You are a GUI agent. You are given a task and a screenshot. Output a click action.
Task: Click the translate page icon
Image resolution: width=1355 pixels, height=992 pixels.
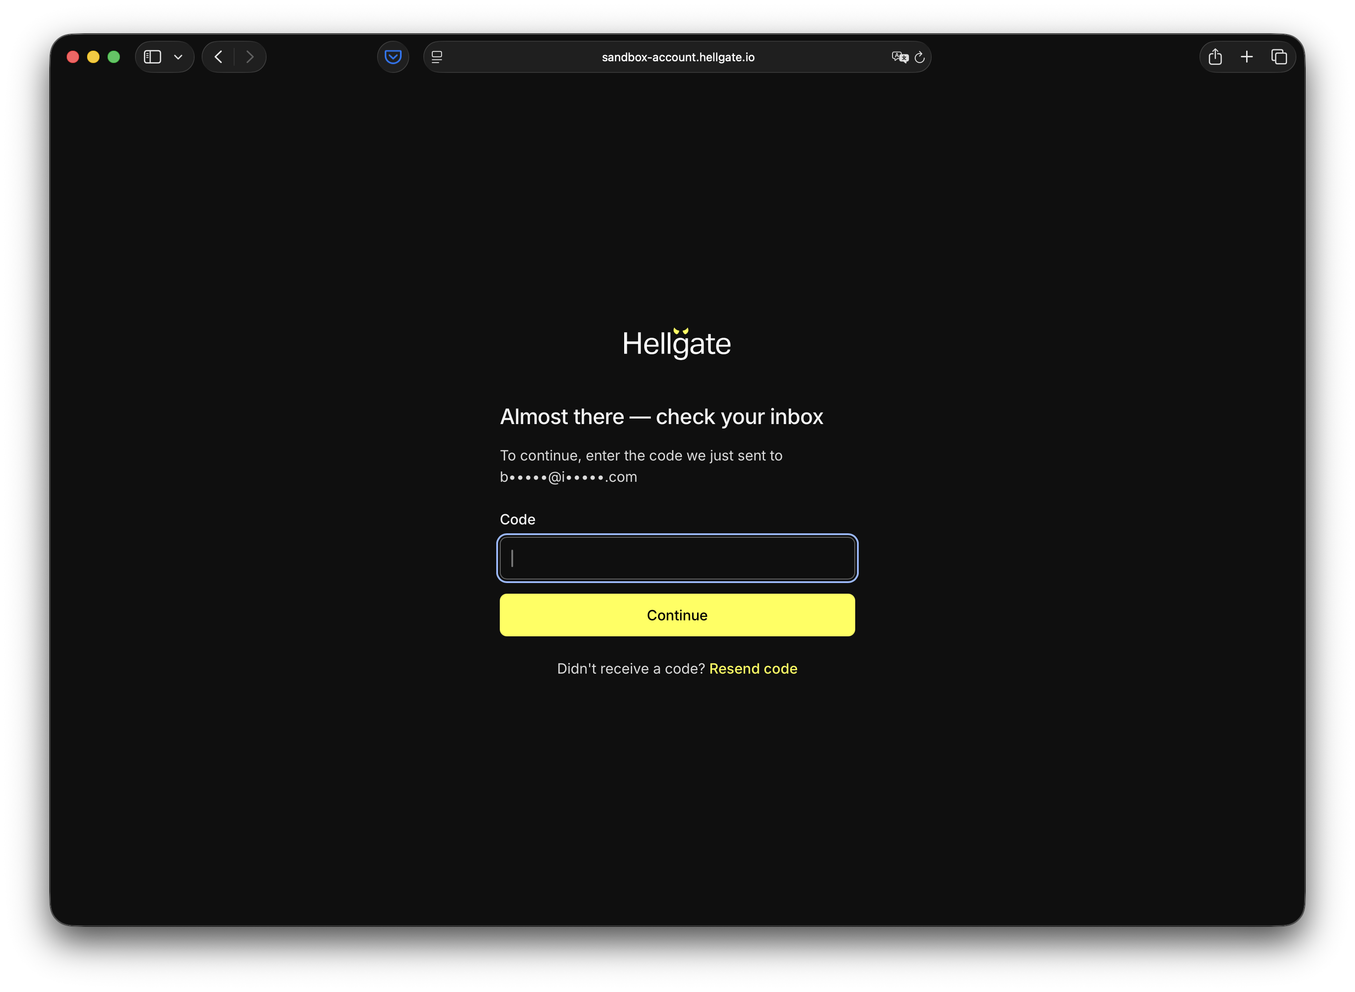(x=899, y=57)
